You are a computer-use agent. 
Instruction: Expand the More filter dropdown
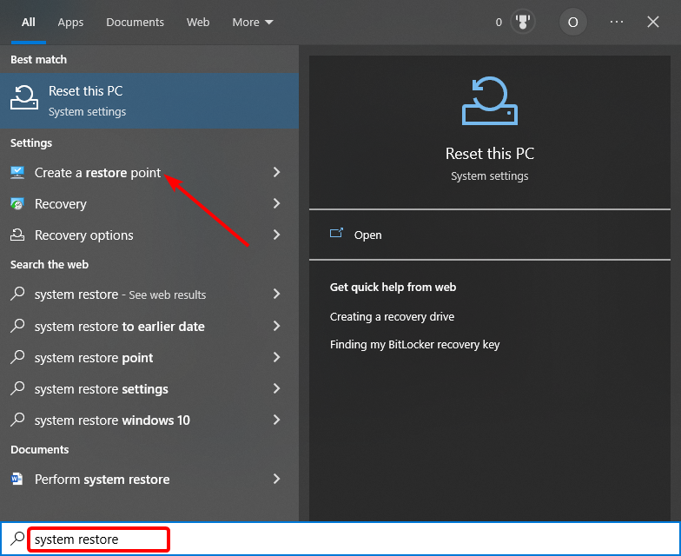tap(252, 23)
